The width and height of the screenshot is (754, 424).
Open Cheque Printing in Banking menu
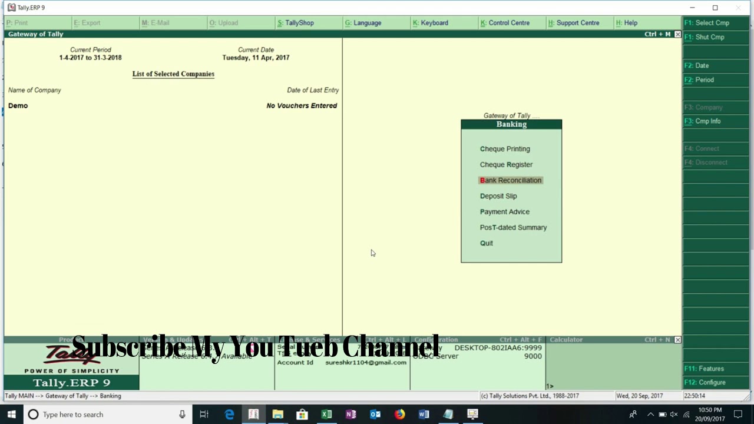[505, 149]
